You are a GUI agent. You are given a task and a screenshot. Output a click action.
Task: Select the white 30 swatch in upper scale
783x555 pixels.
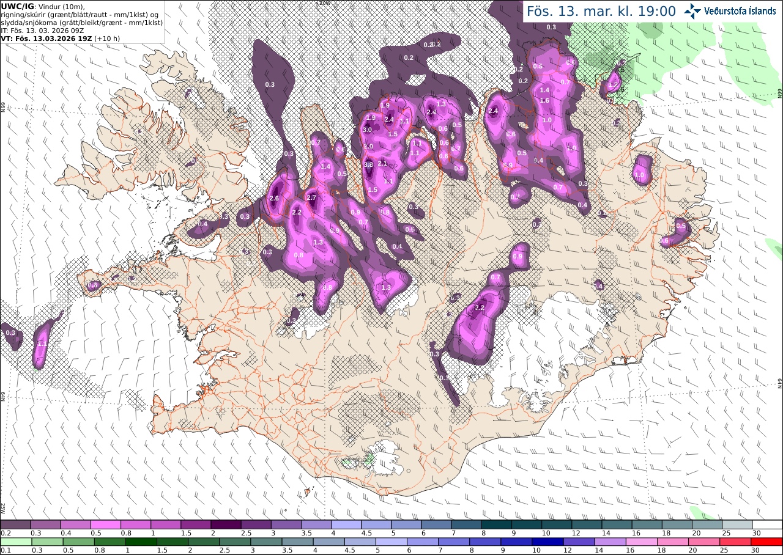point(767,524)
